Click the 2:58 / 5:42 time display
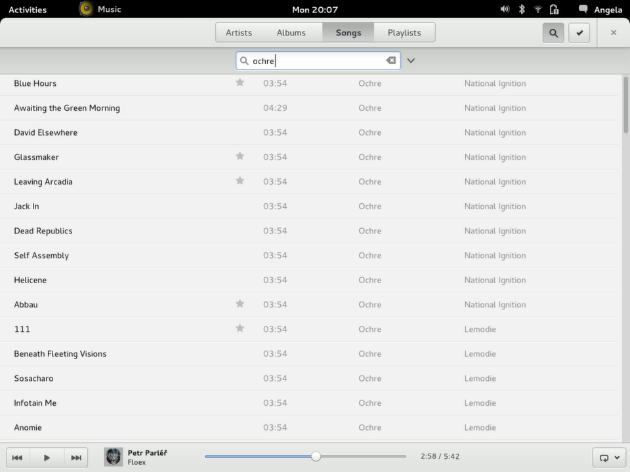 [x=440, y=456]
